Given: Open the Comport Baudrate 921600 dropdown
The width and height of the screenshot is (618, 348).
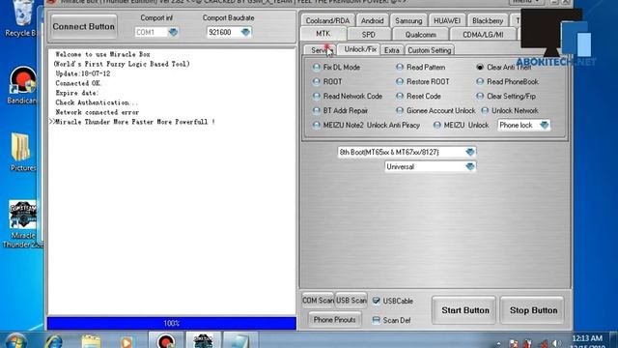Looking at the screenshot, I should click(245, 32).
